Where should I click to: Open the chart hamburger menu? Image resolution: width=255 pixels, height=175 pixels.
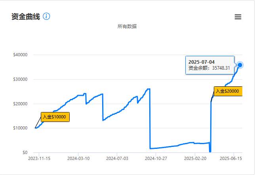coord(238,17)
